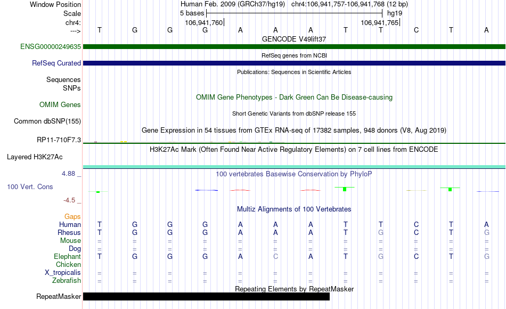Open the OMIM Gene Phenotypes track title
The height and width of the screenshot is (309, 506).
tap(294, 97)
